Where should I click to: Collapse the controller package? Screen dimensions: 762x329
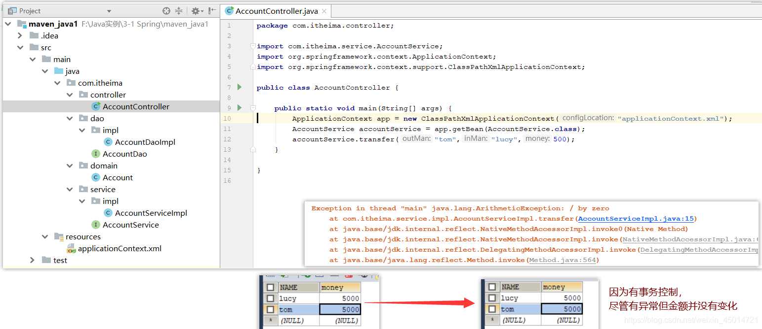70,95
